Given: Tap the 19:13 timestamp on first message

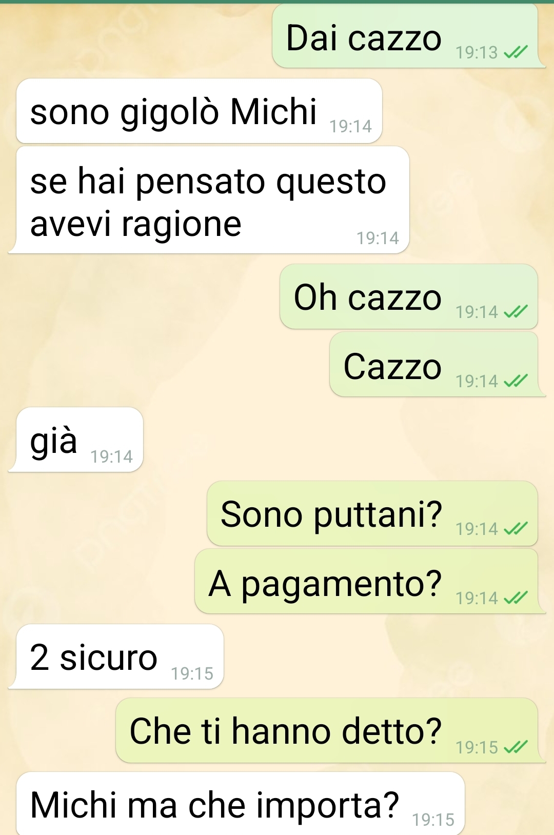Looking at the screenshot, I should coord(477,52).
